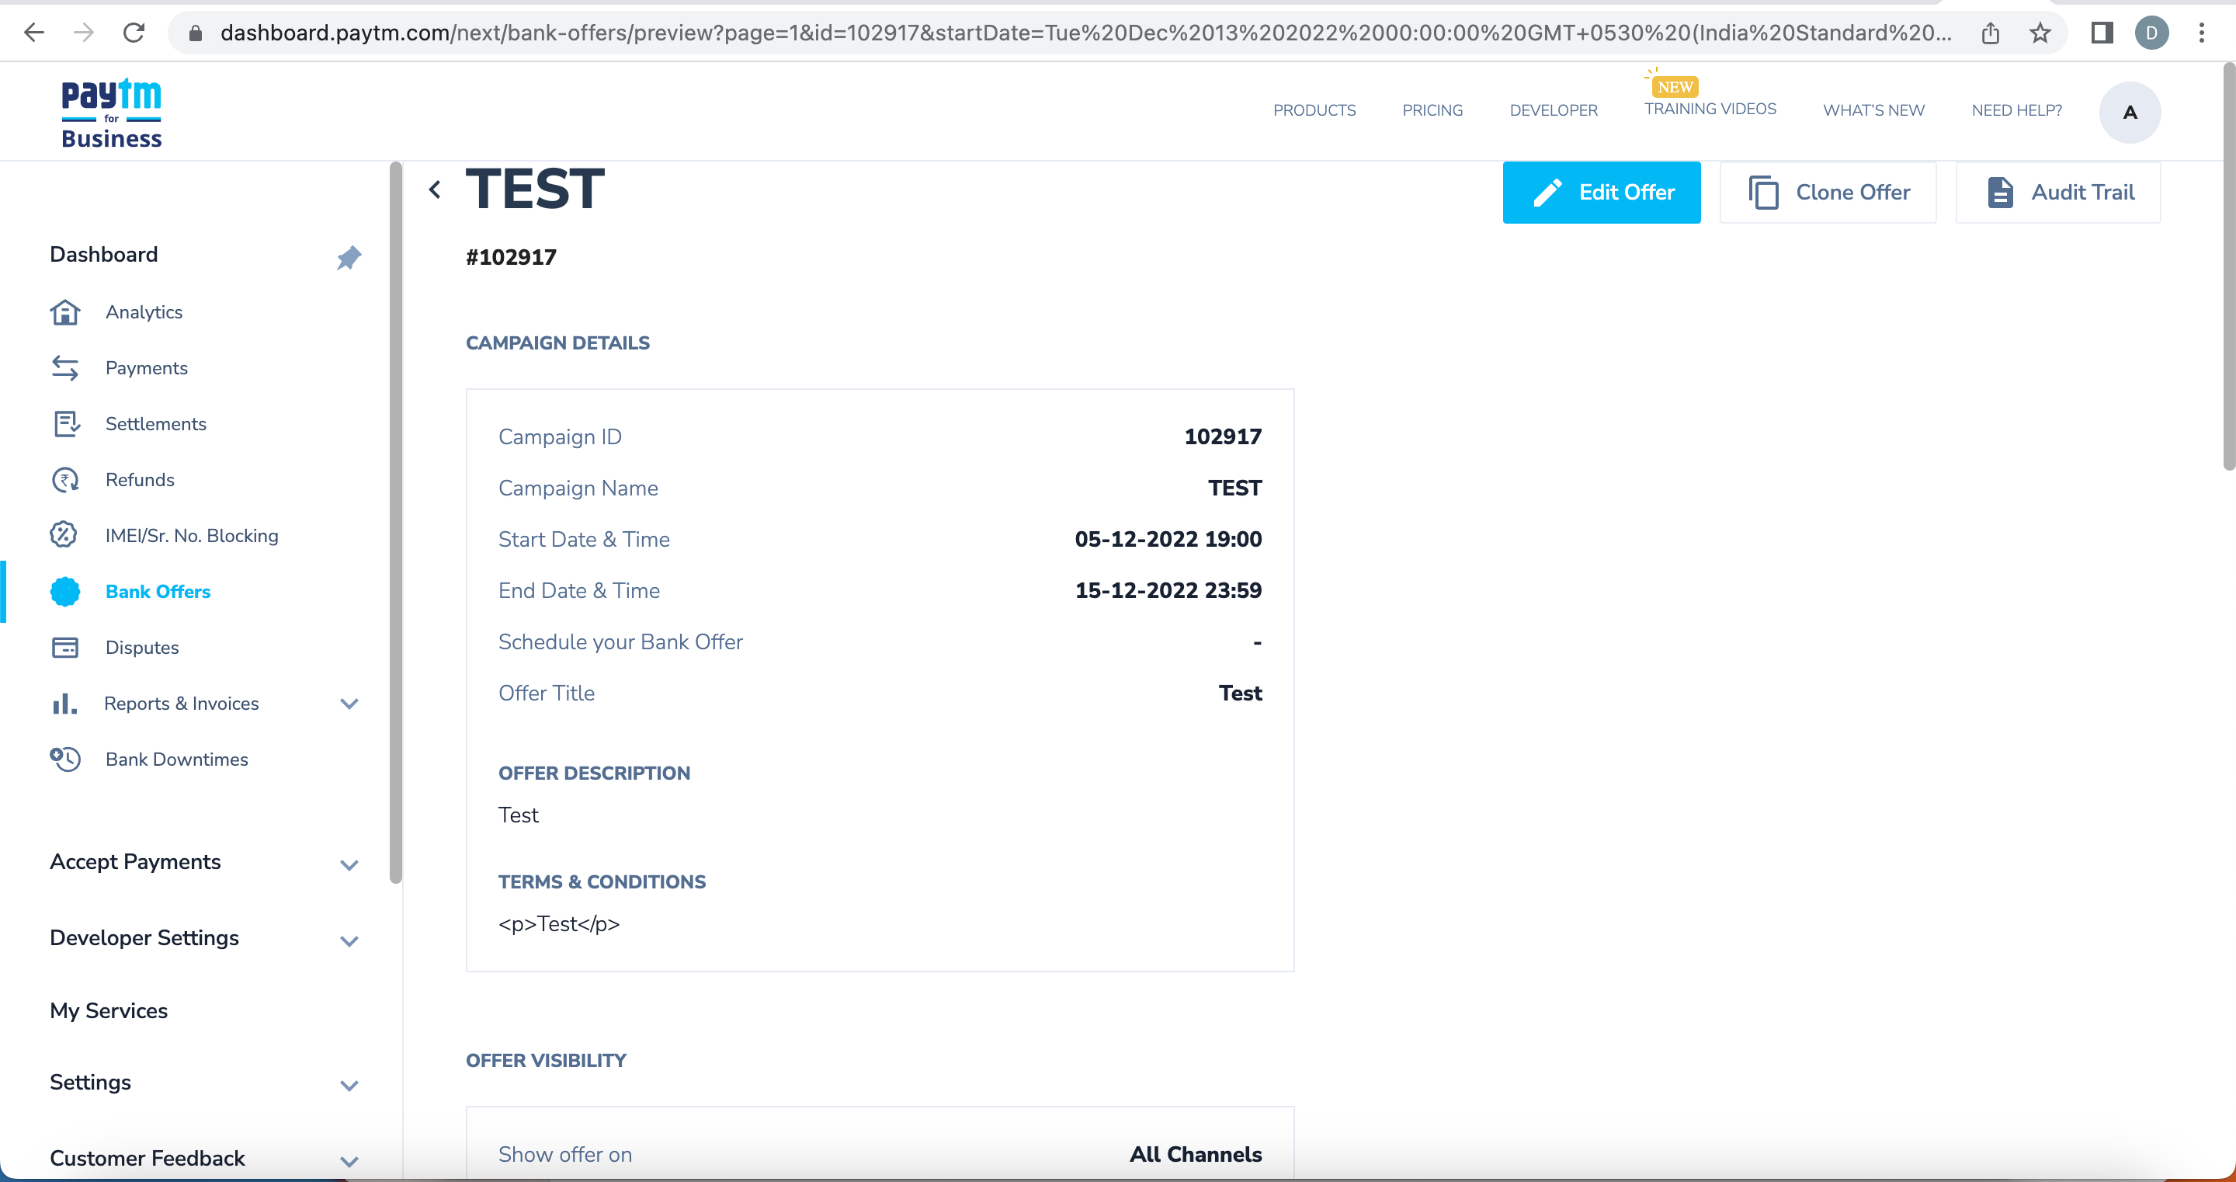Click the browser address bar URL

[1085, 33]
